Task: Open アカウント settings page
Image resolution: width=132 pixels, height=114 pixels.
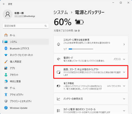Action: pyautogui.click(x=26, y=75)
